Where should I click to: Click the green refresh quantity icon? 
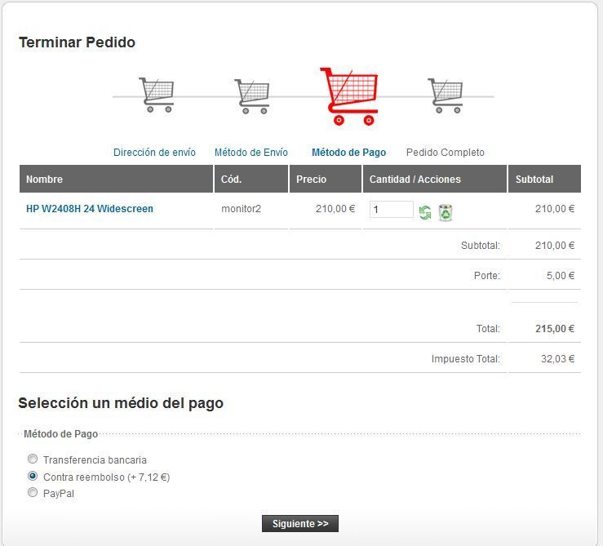click(x=425, y=212)
